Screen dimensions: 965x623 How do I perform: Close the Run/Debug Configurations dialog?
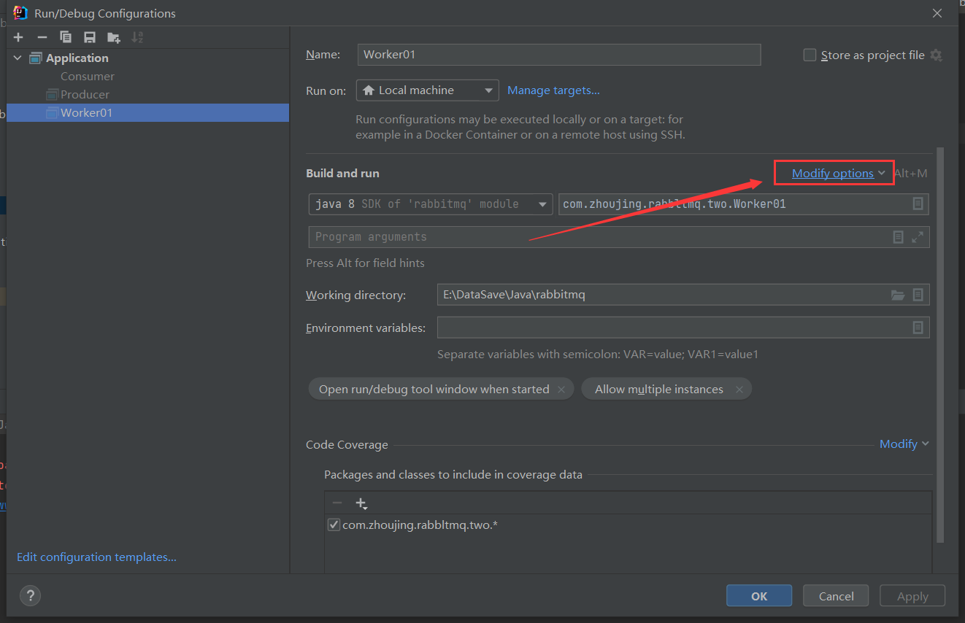(x=937, y=13)
